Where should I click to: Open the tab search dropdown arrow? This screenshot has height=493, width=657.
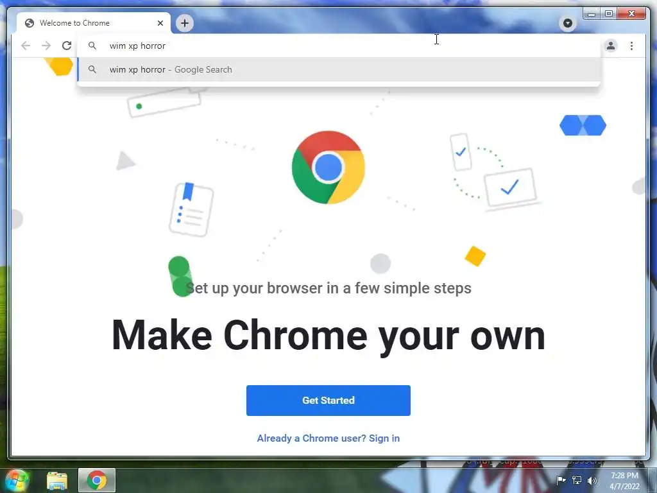point(568,23)
